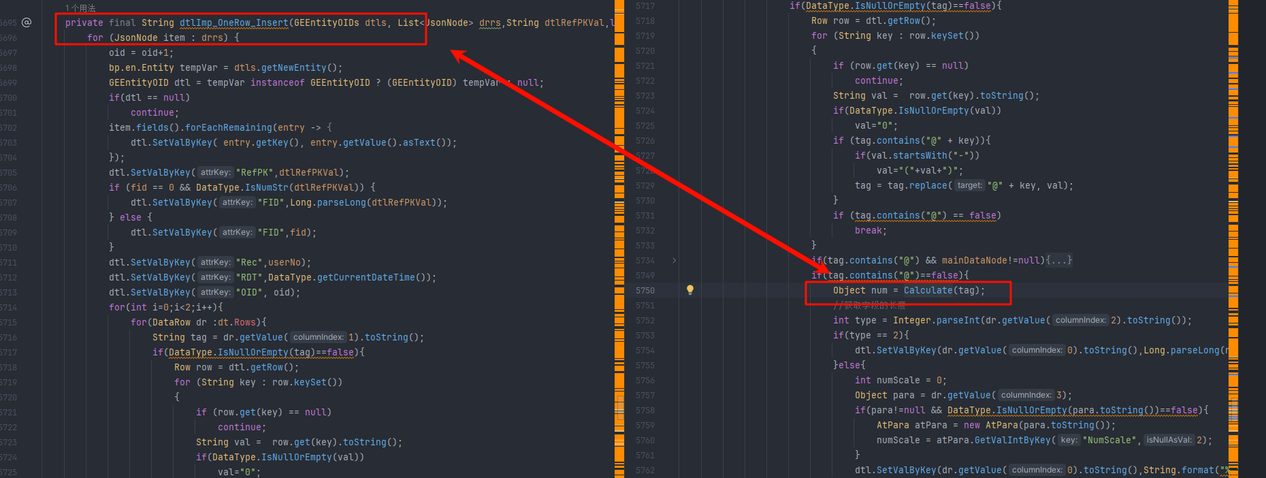
Task: Click the instanceof keyword
Action: pyautogui.click(x=278, y=82)
